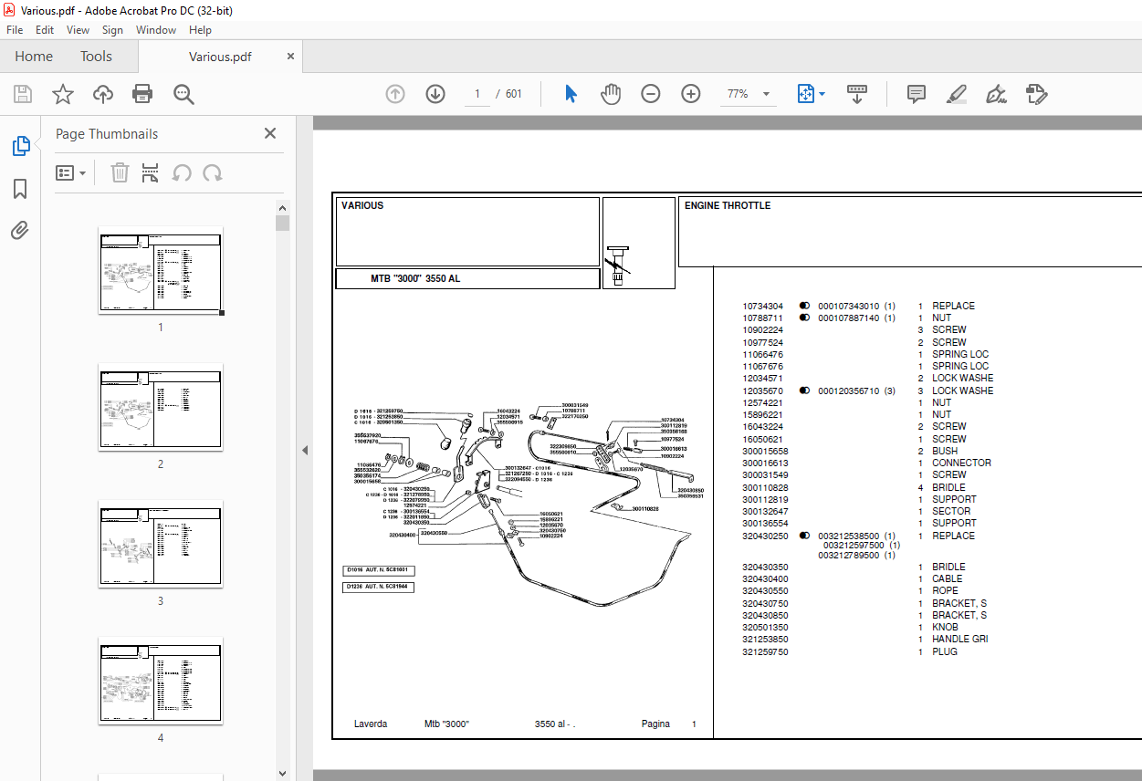Viewport: 1142px width, 781px height.
Task: Expand the thumbnail options dropdown menu
Action: (x=71, y=172)
